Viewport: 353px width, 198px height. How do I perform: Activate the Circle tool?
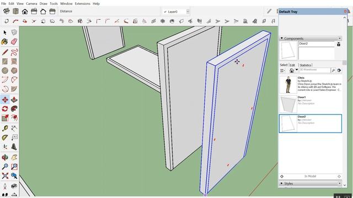(x=5, y=70)
